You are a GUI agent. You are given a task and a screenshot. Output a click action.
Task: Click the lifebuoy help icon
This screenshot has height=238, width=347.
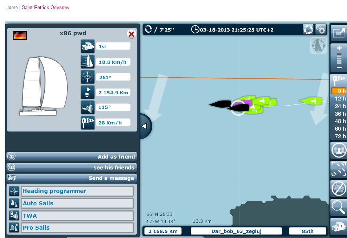[308, 29]
